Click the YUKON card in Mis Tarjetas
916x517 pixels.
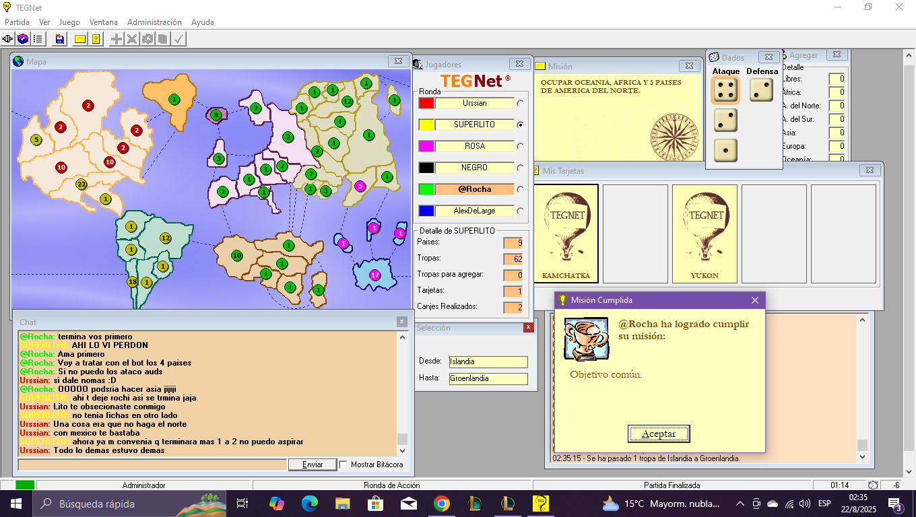705,234
